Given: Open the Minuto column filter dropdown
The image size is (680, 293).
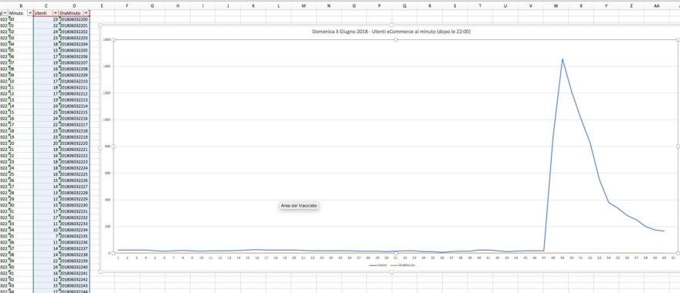Looking at the screenshot, I should pyautogui.click(x=29, y=13).
